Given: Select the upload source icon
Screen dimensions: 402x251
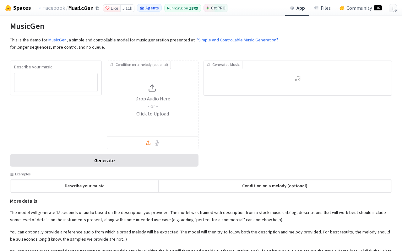Looking at the screenshot, I should [x=148, y=143].
